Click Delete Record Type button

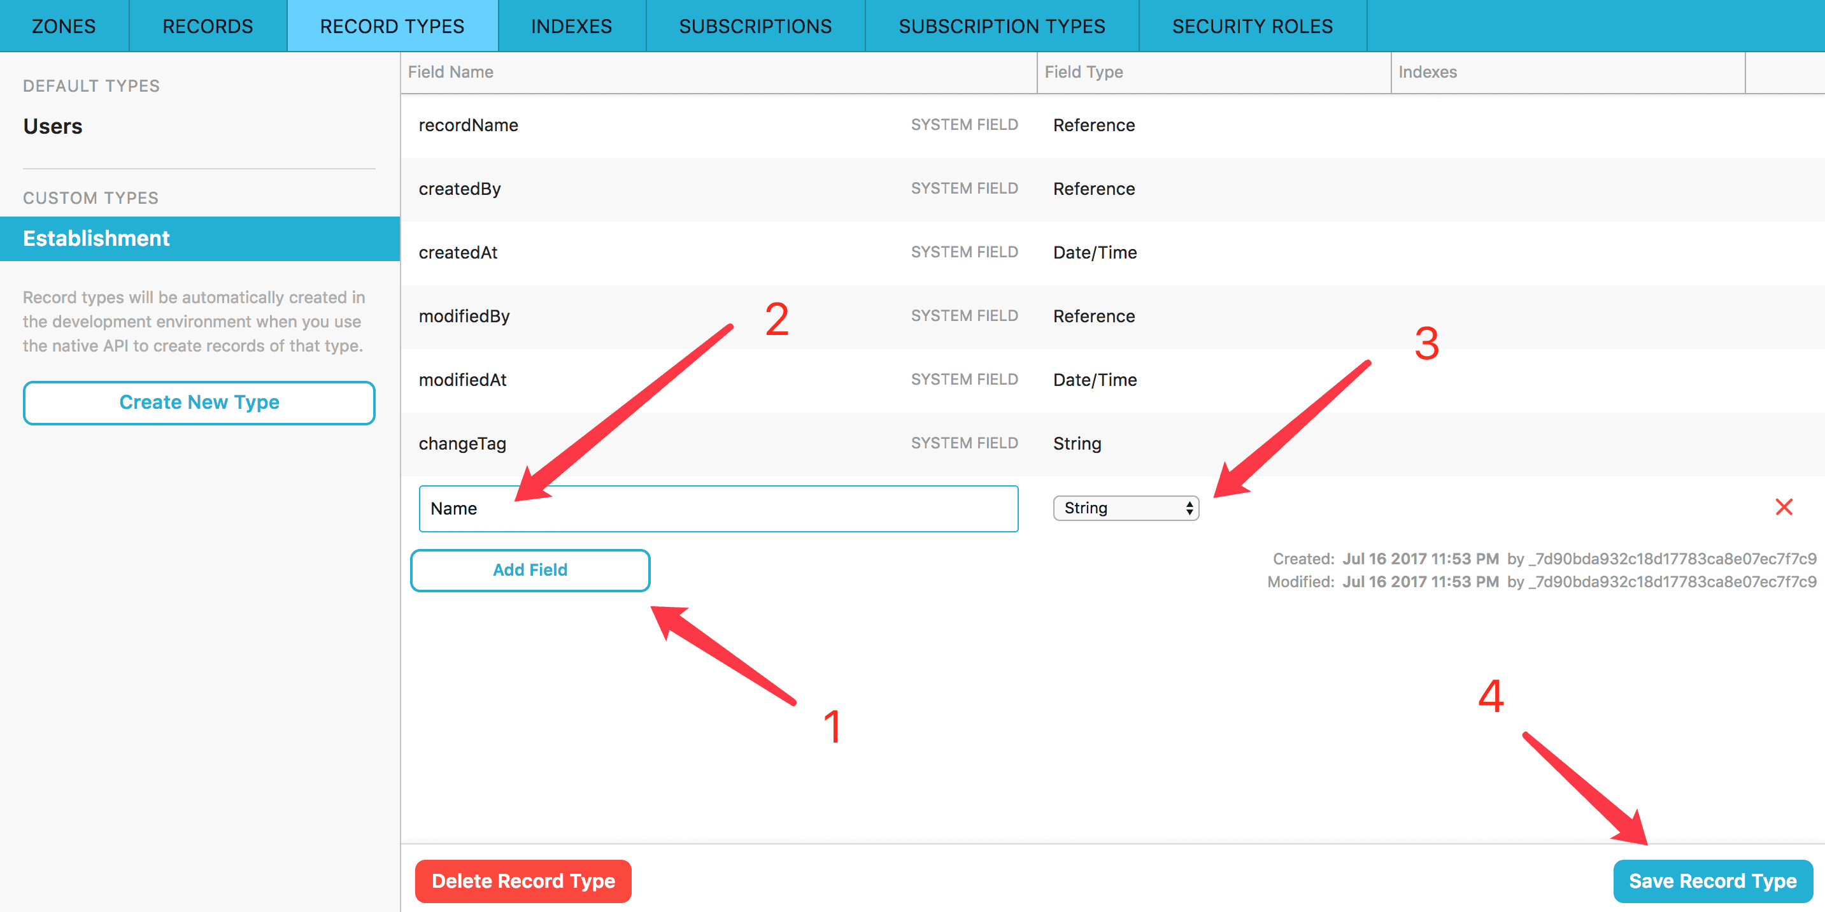click(523, 881)
